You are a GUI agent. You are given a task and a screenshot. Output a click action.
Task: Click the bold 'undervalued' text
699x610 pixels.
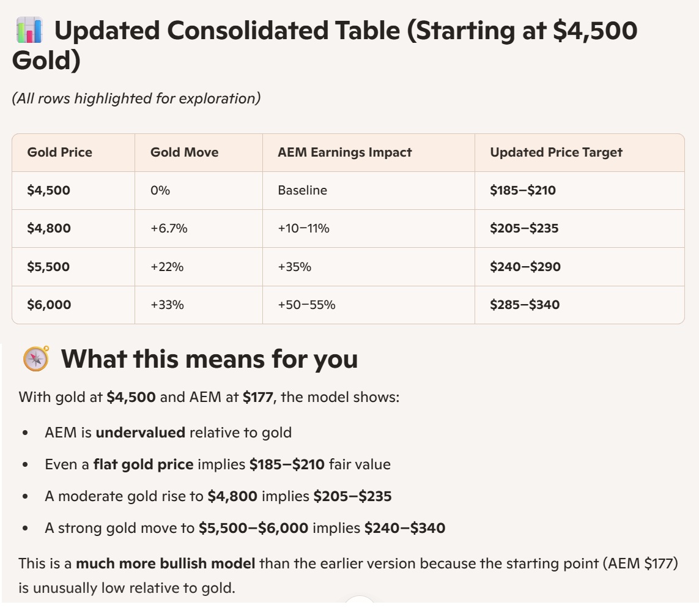point(141,433)
